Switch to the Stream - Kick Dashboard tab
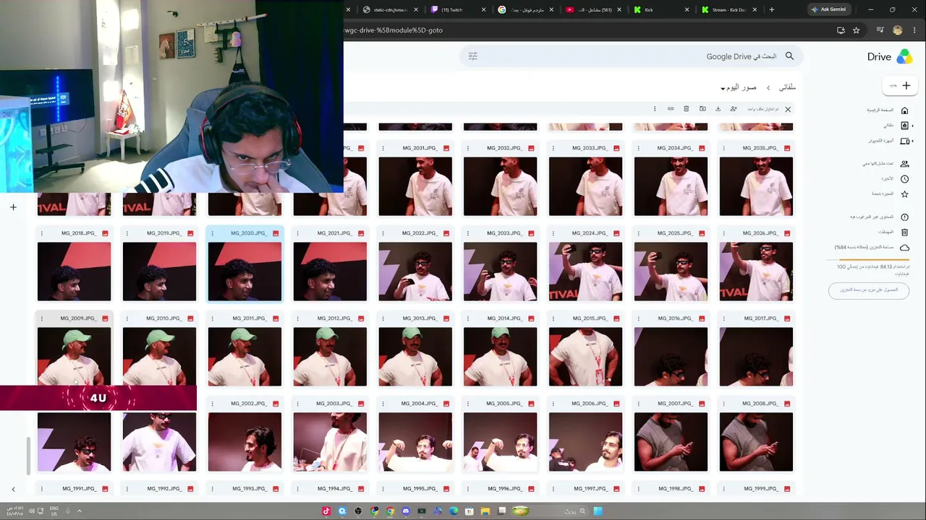 click(727, 10)
